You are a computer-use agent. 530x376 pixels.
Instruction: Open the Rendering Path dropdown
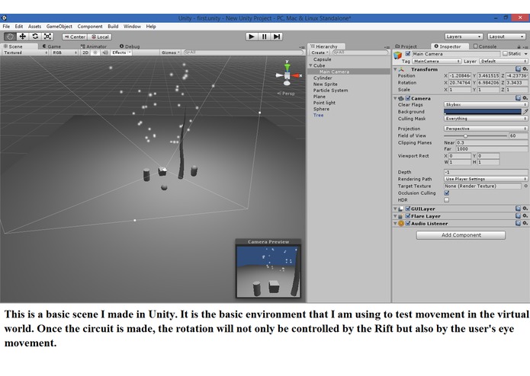tap(485, 179)
